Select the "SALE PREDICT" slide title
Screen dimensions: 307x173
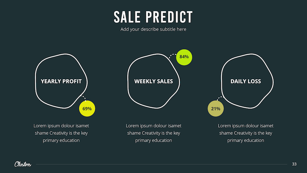[x=153, y=17]
